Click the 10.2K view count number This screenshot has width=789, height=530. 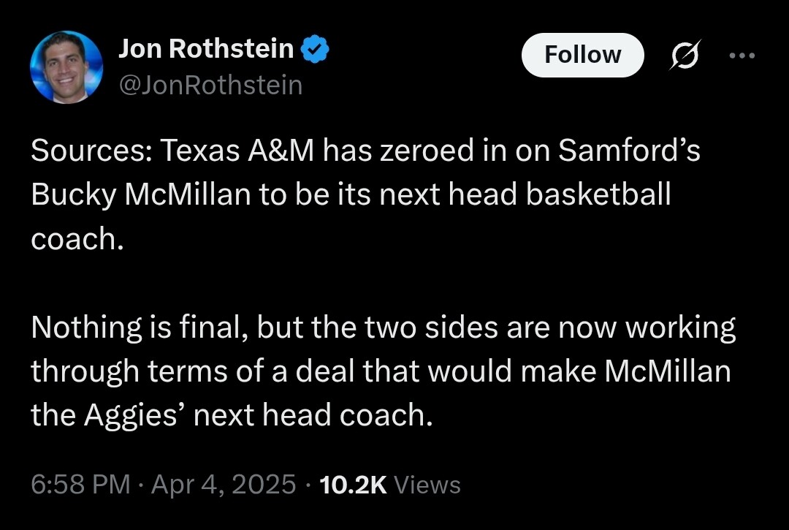pyautogui.click(x=353, y=485)
